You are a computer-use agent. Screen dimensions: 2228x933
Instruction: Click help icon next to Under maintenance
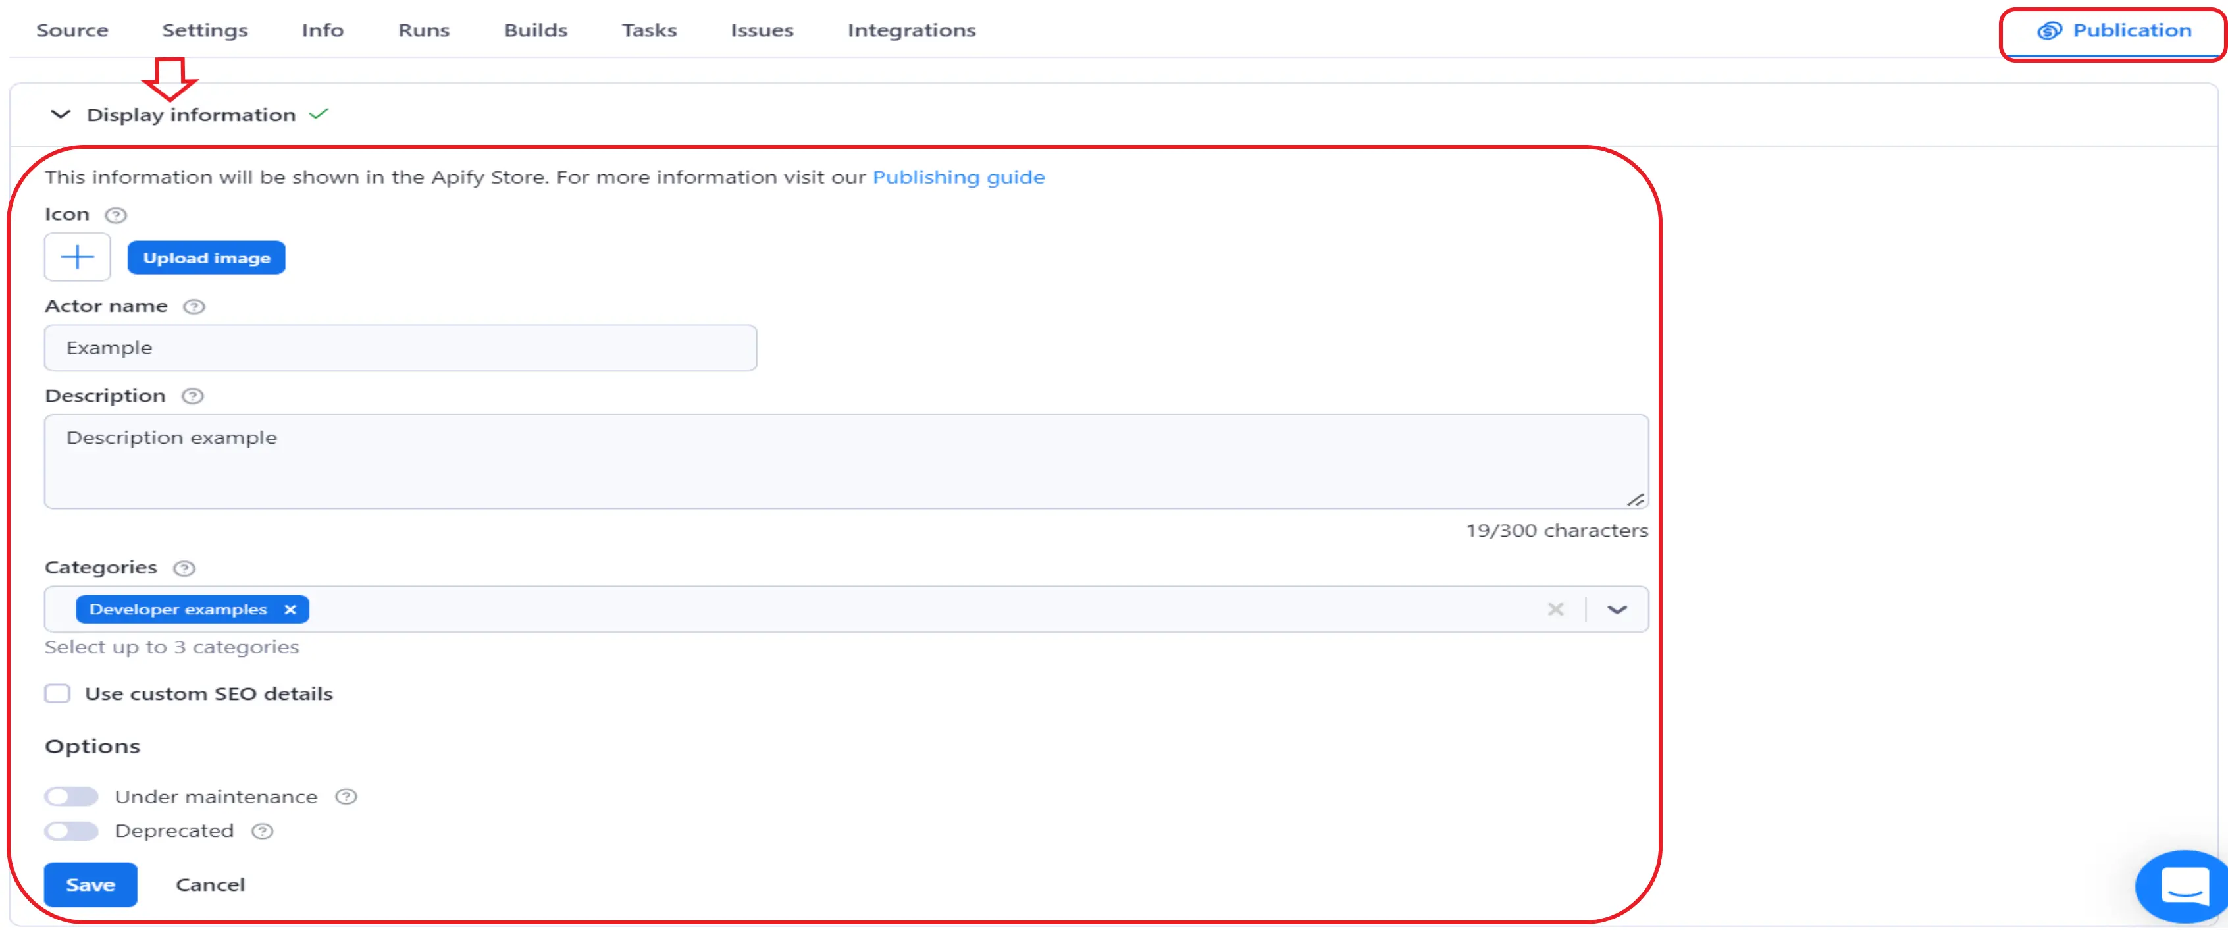point(346,797)
